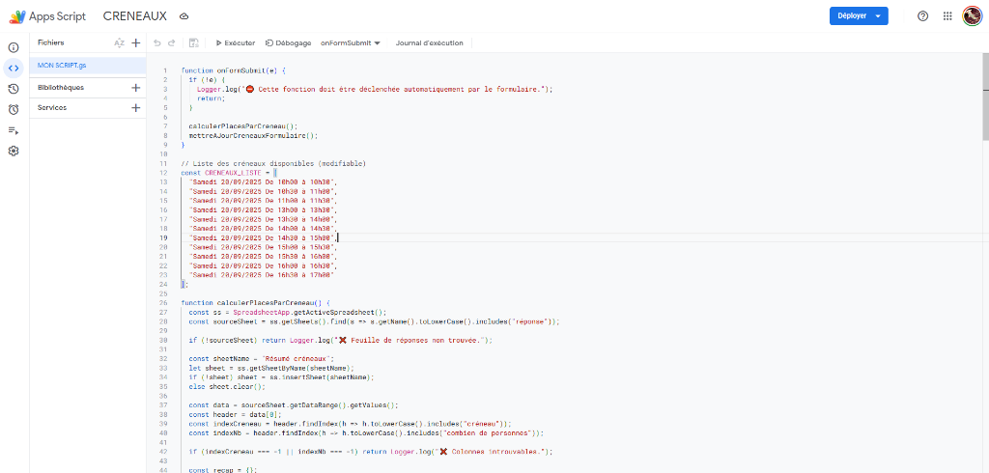Run the script with Exécuter
The image size is (989, 473).
click(236, 42)
